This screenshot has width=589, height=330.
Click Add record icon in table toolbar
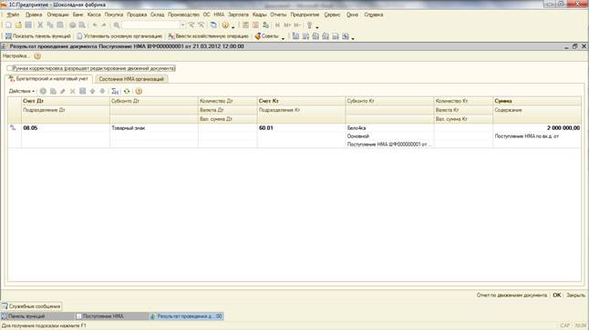pos(43,92)
